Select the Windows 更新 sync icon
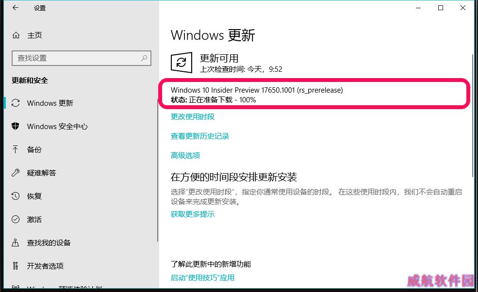 click(x=16, y=103)
